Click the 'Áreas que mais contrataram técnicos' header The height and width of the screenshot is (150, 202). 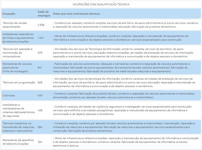(x=76, y=14)
